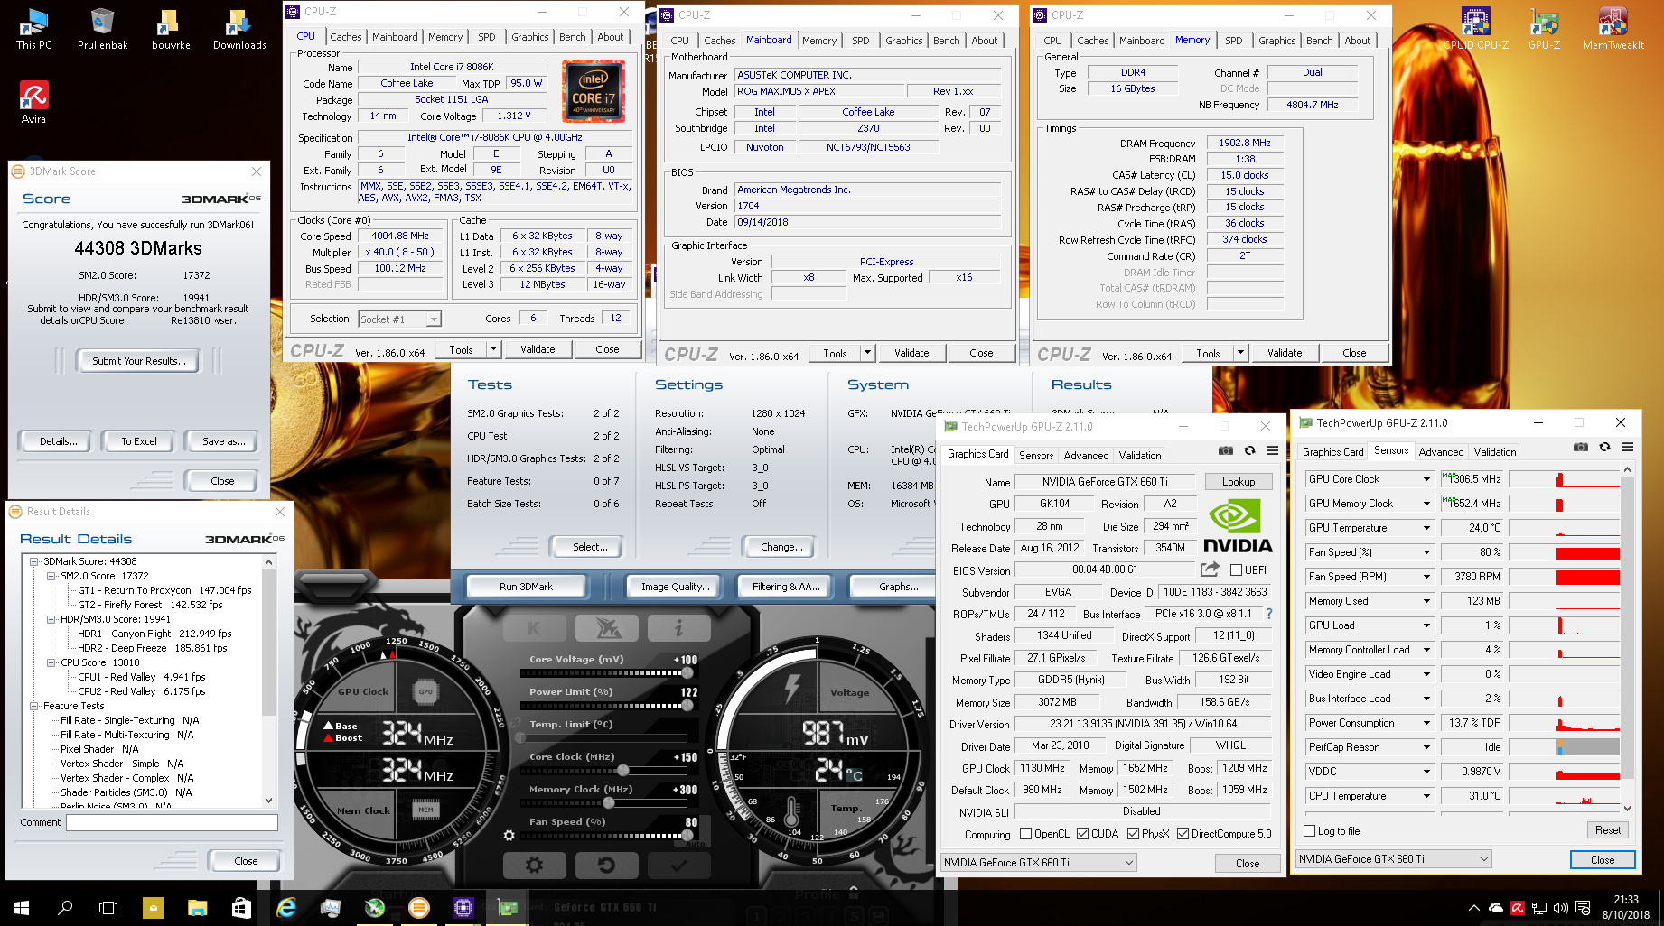This screenshot has height=926, width=1664.
Task: Adjust the Core Voltage slider handle
Action: [x=687, y=673]
